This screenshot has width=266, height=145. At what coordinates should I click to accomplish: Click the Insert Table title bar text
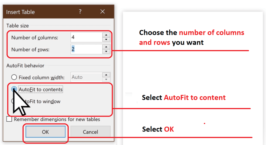[20, 12]
